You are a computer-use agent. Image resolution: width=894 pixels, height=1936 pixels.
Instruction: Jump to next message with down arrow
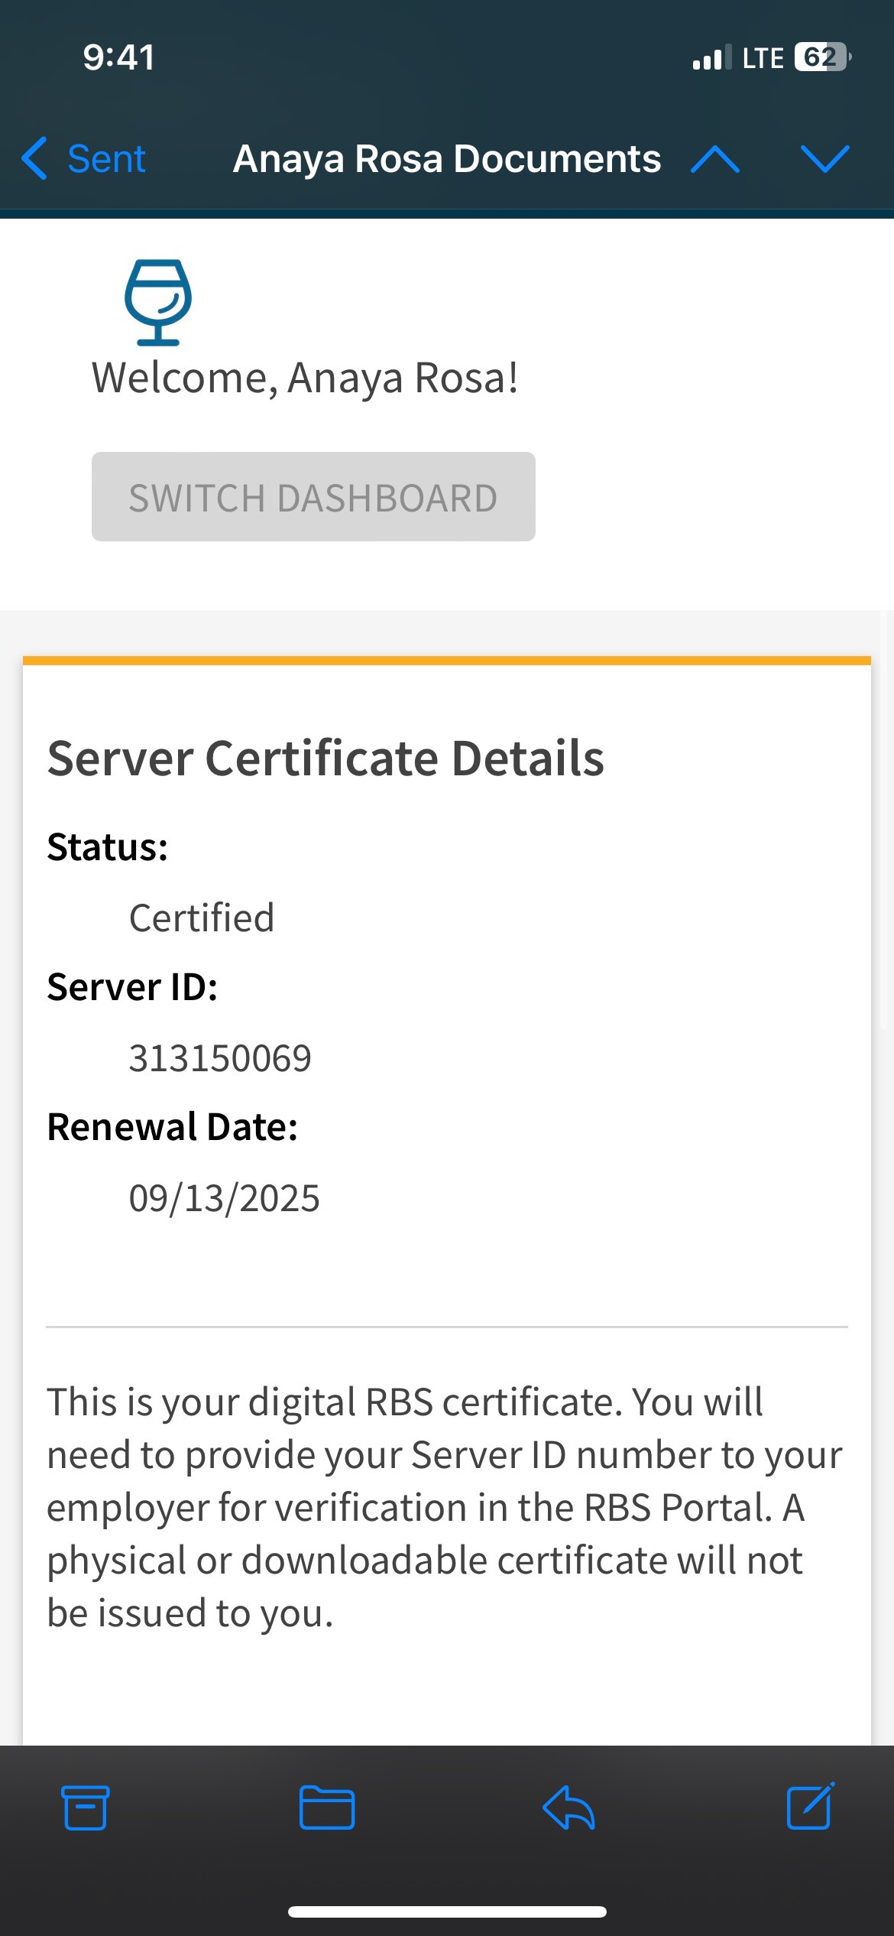point(824,159)
